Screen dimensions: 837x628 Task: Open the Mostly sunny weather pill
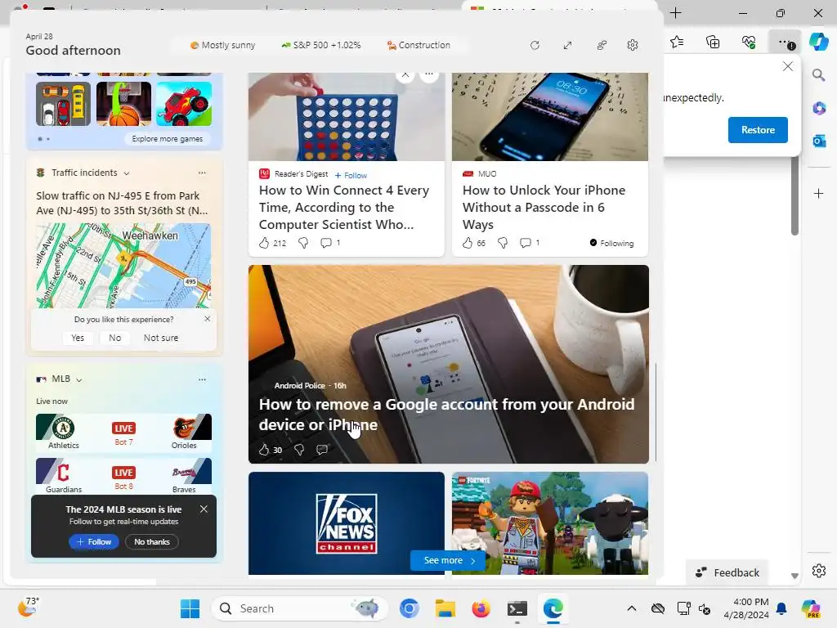coord(222,46)
